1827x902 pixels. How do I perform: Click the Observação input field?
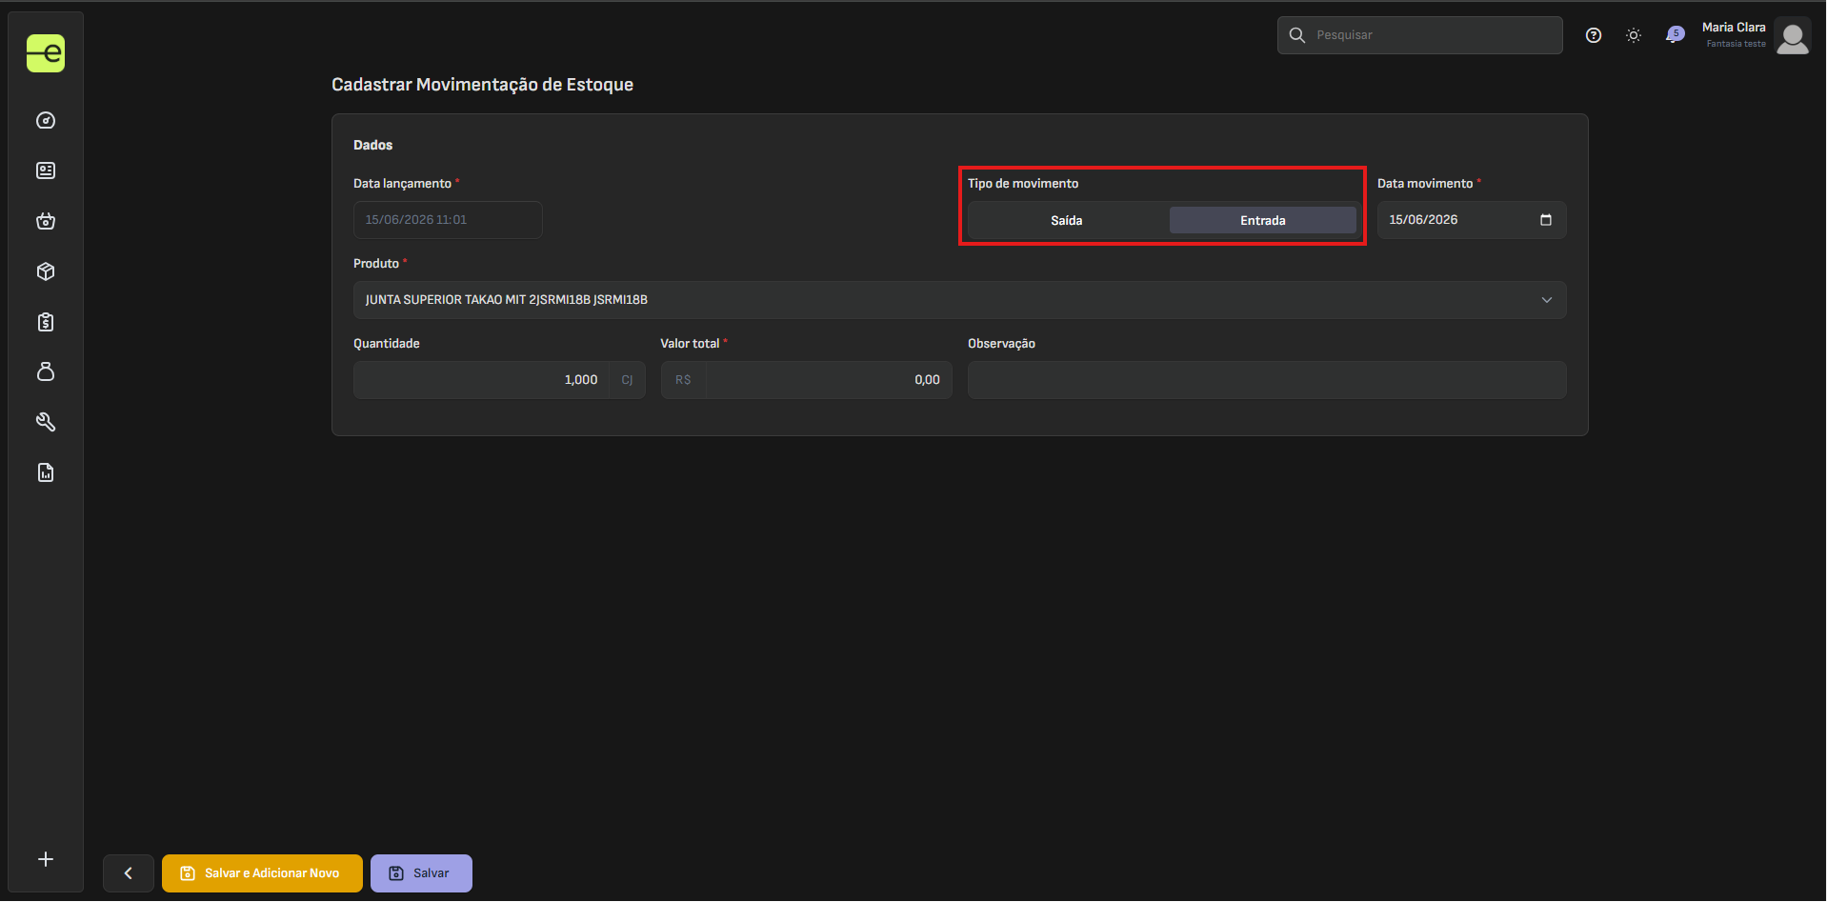point(1267,380)
